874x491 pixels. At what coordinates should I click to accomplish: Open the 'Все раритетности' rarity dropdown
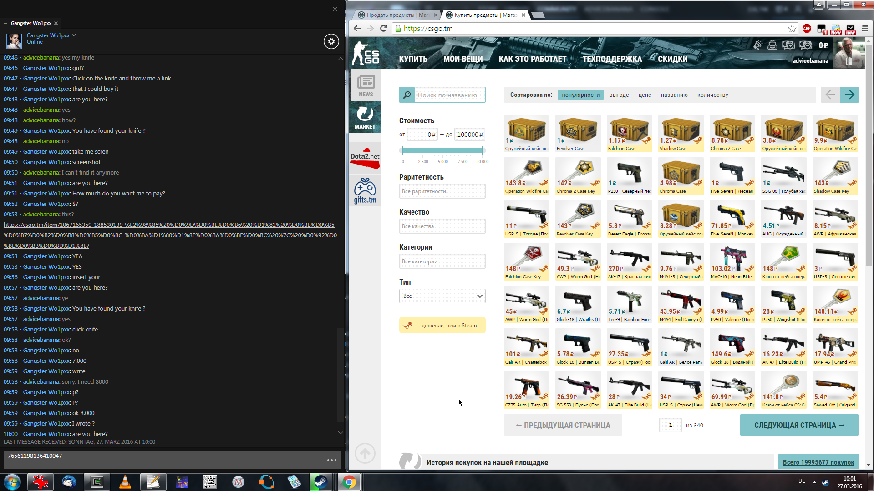pyautogui.click(x=442, y=191)
